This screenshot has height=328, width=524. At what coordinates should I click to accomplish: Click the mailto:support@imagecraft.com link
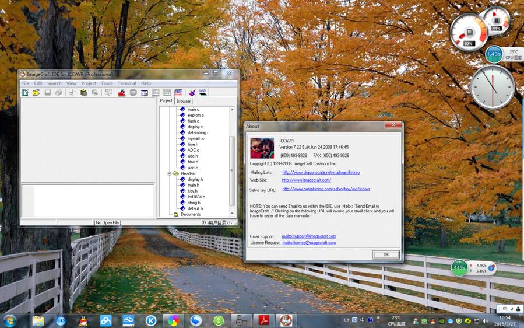click(x=309, y=236)
